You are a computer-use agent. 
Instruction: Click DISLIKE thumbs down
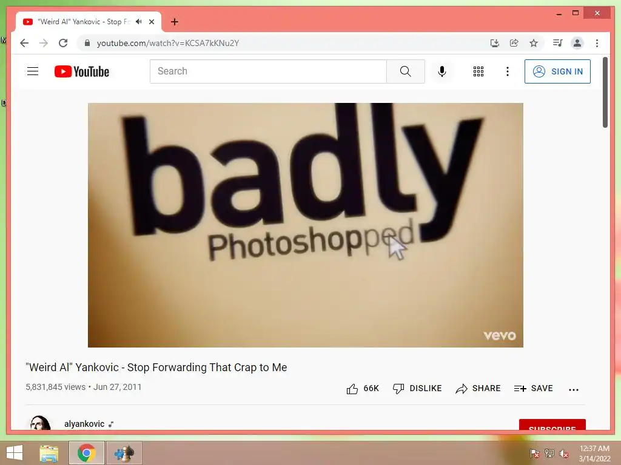point(417,389)
